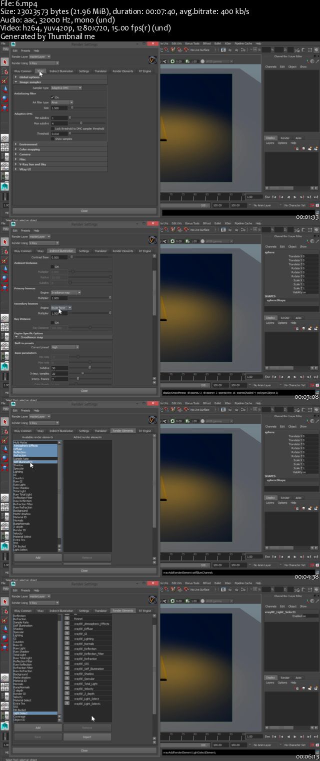Expand Color mapping section
Image resolution: width=320 pixels, height=761 pixels.
(60, 149)
